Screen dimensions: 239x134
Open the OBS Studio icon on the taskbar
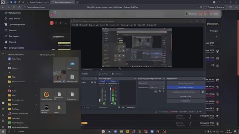[x=164, y=131]
